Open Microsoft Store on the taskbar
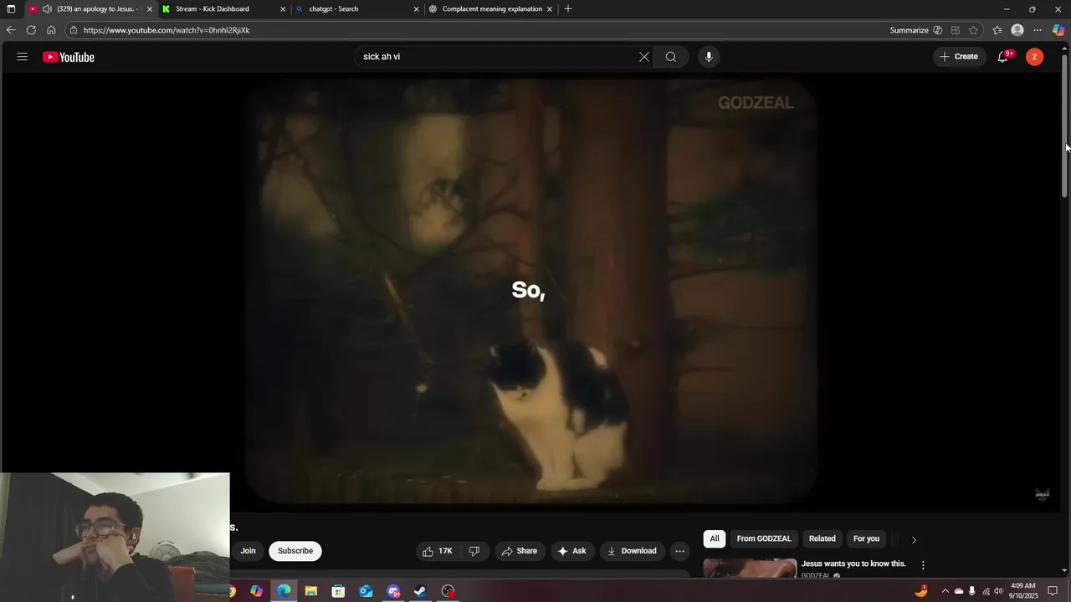The image size is (1071, 602). coord(338,591)
